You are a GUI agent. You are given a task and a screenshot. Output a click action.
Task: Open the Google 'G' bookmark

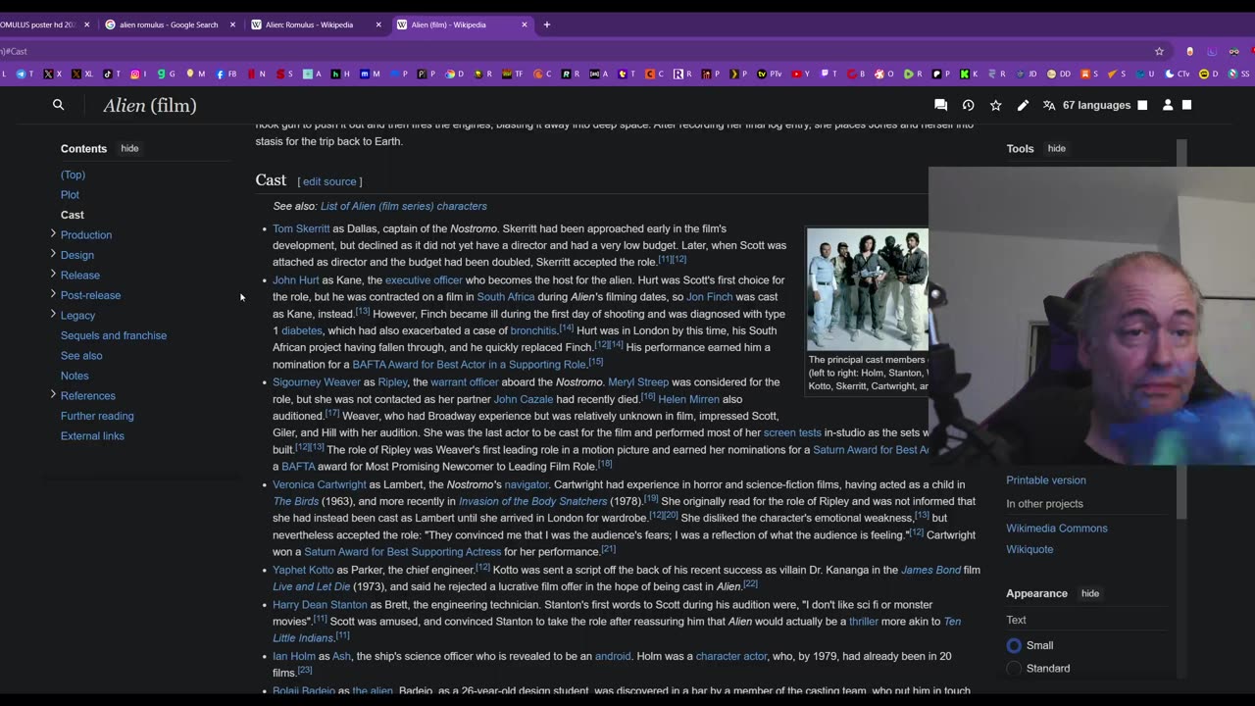[x=167, y=74]
